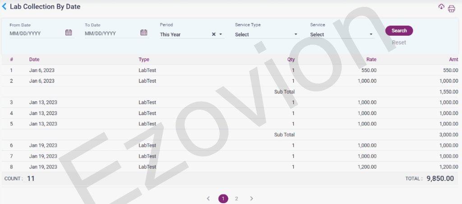Click the quantity 1 in row 5
This screenshot has height=204, width=462.
(293, 124)
